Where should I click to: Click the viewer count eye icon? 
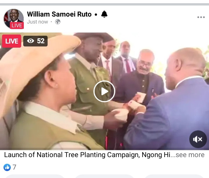[x=30, y=41]
